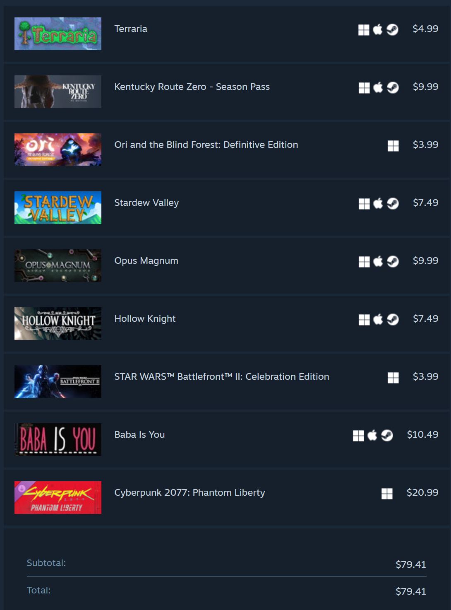Click STAR WARS Battlefront II: Celebration Edition title

(x=222, y=376)
